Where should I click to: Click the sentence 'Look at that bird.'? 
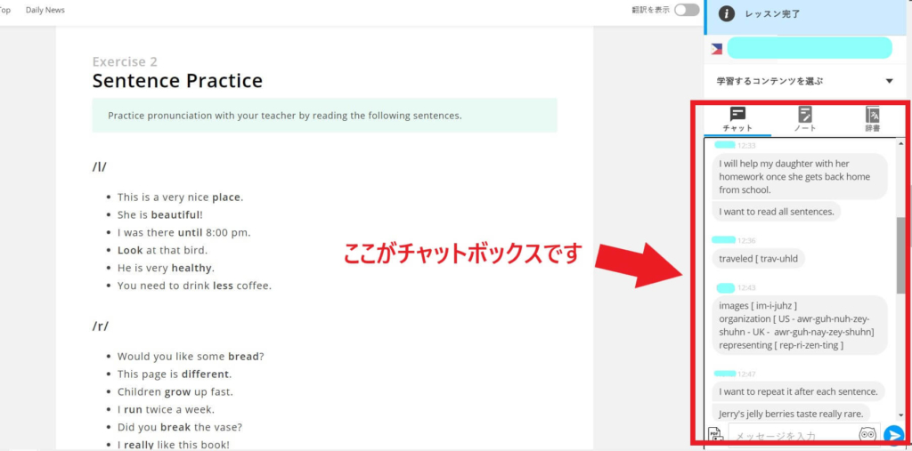162,251
